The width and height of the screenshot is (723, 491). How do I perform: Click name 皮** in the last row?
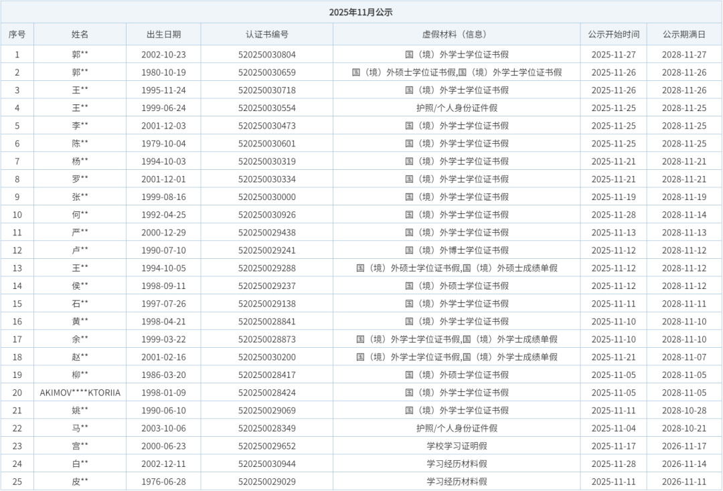click(80, 482)
